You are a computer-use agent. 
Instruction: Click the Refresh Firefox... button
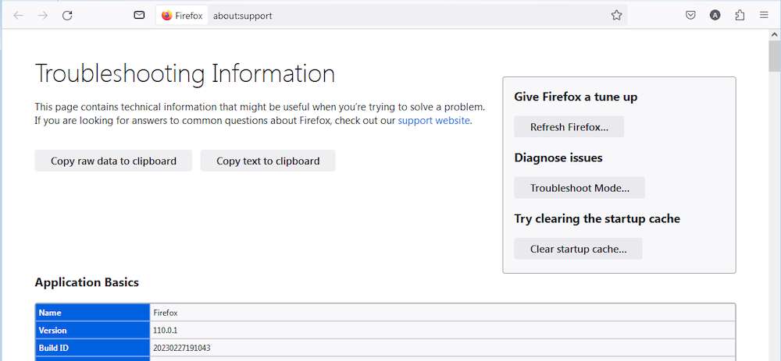[569, 127]
